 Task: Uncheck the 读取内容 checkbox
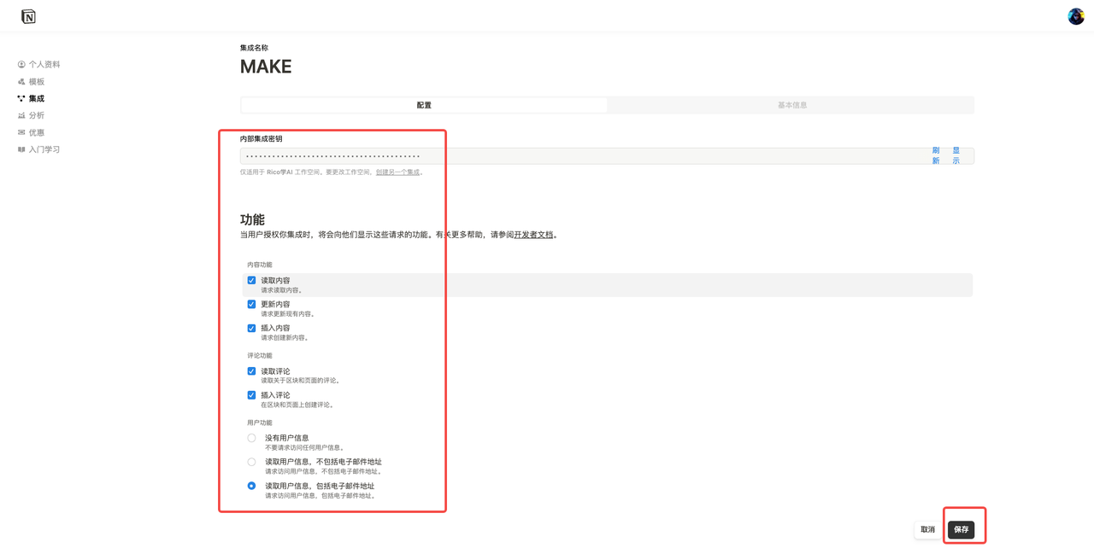point(251,280)
